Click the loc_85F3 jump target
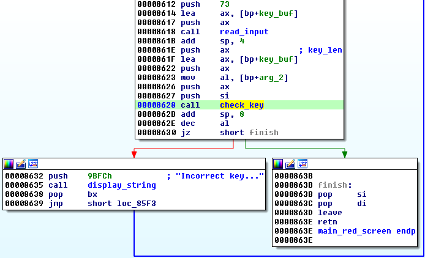425x258 pixels. click(137, 204)
